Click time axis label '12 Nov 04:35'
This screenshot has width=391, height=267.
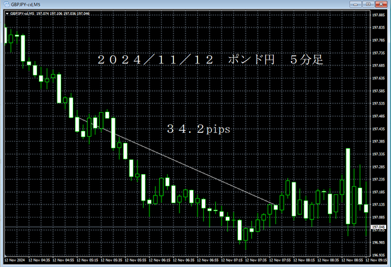click(39, 260)
